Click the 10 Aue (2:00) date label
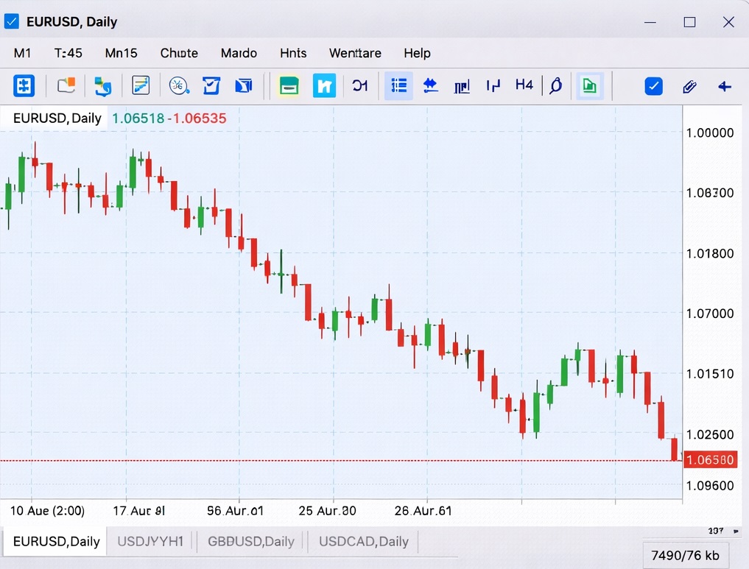 click(47, 511)
